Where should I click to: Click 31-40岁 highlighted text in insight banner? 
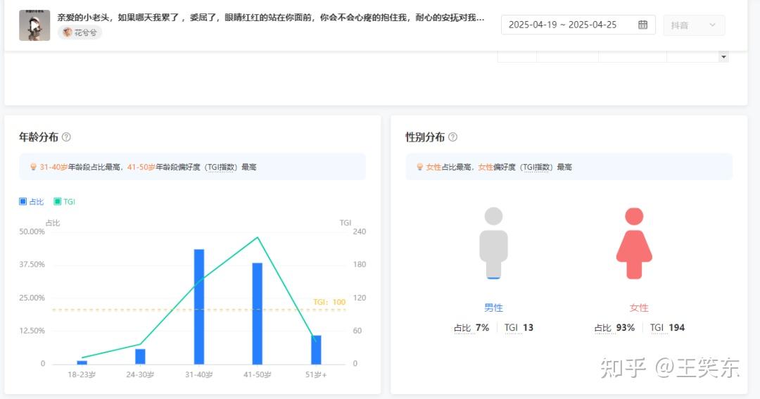[x=53, y=167]
